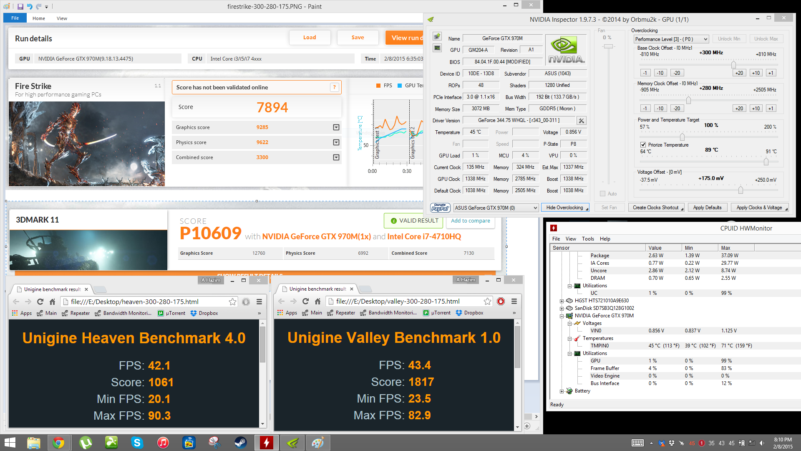Click the Memory Clock Offset slider handle

tap(688, 100)
